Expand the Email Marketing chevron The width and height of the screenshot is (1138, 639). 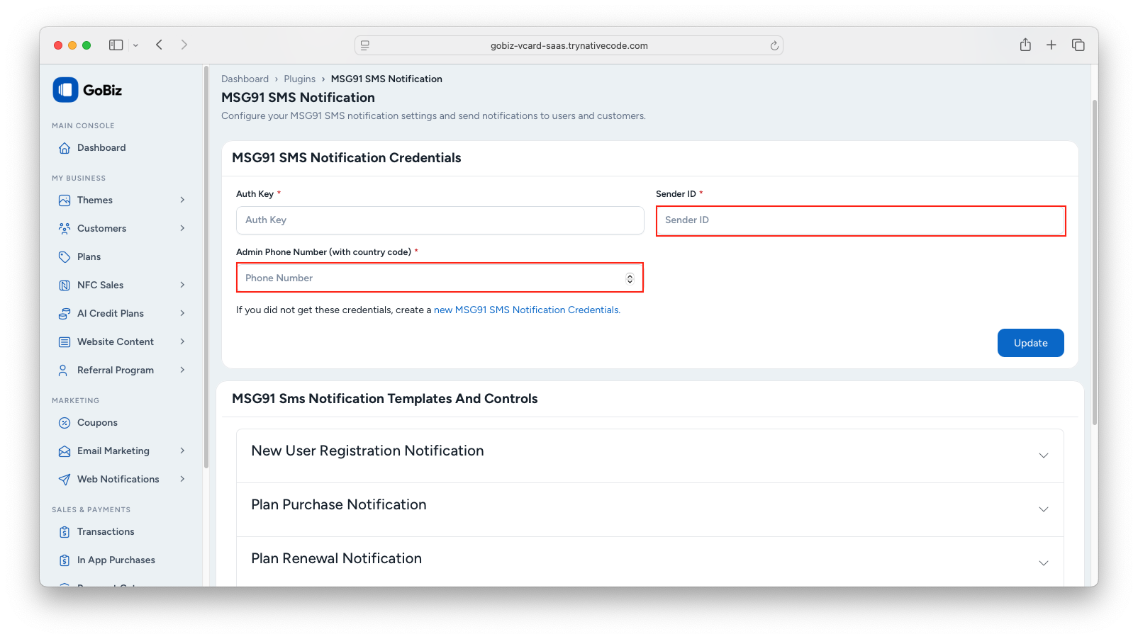tap(182, 451)
